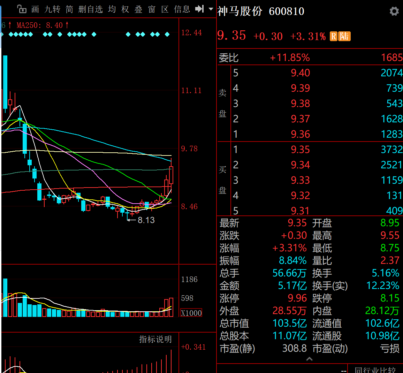Viewport: 403px width, 373px height.
Task: Click the 12.44 price axis label
Action: 191,33
